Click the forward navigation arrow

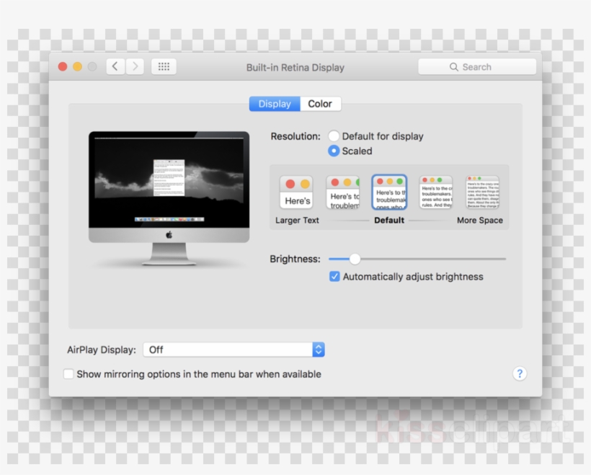(135, 66)
